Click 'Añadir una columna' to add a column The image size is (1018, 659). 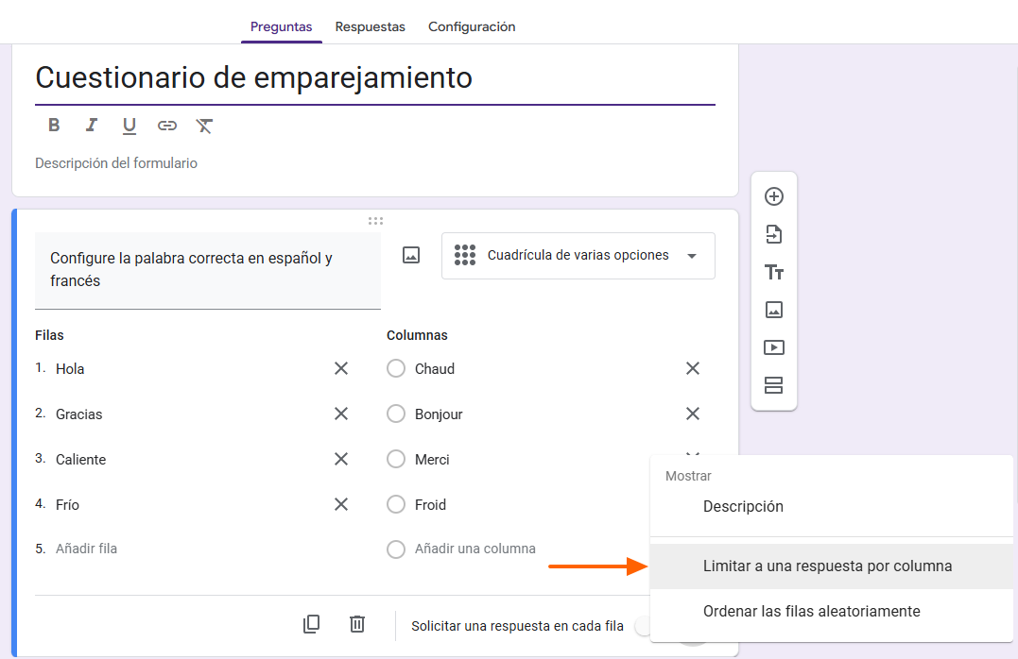tap(475, 549)
